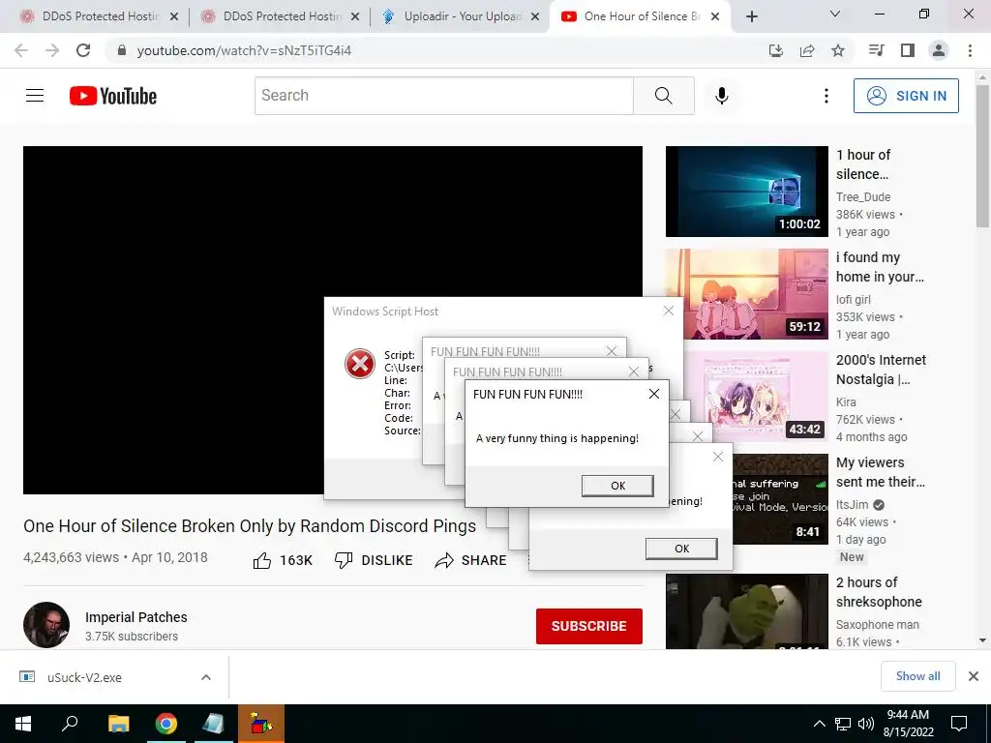Open taskbar clock and date
Viewport: 991px width, 743px height.
[x=908, y=724]
